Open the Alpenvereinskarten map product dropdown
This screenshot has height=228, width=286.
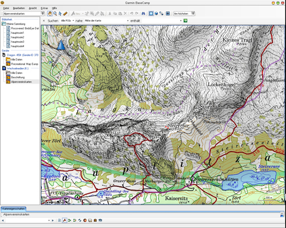click(23, 14)
